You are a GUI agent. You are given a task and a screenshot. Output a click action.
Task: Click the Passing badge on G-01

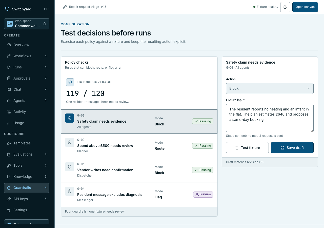203,121
